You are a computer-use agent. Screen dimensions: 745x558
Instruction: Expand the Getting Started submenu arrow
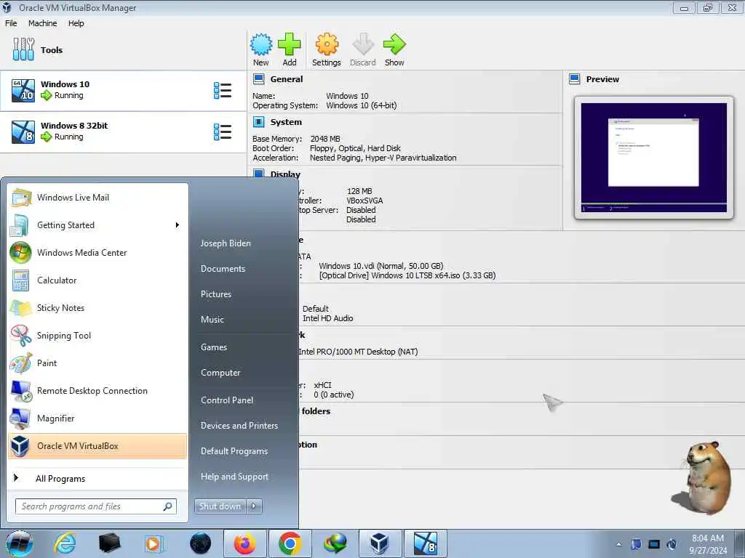point(178,225)
